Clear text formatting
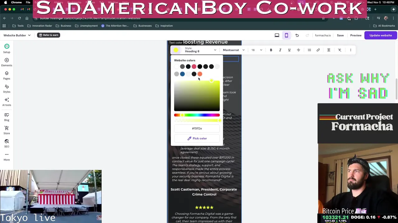Viewport: 398px width, 223px height. click(x=340, y=50)
